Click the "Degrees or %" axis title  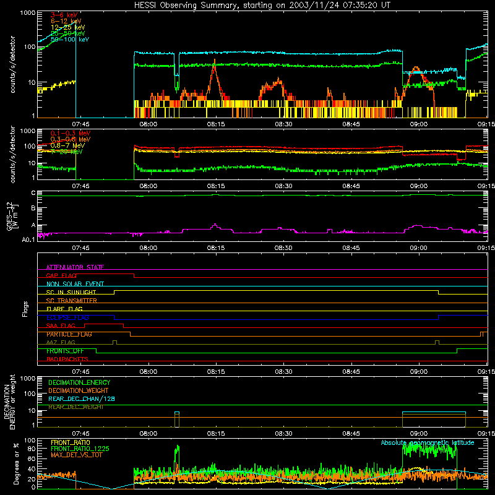tap(16, 463)
